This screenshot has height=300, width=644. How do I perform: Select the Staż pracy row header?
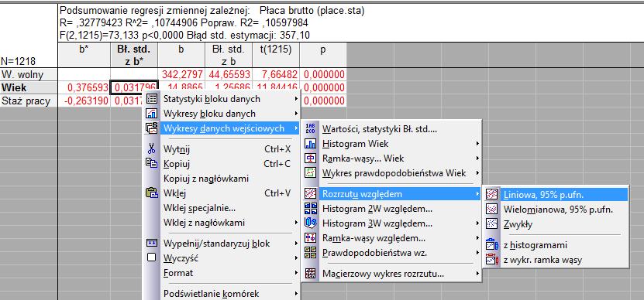29,101
